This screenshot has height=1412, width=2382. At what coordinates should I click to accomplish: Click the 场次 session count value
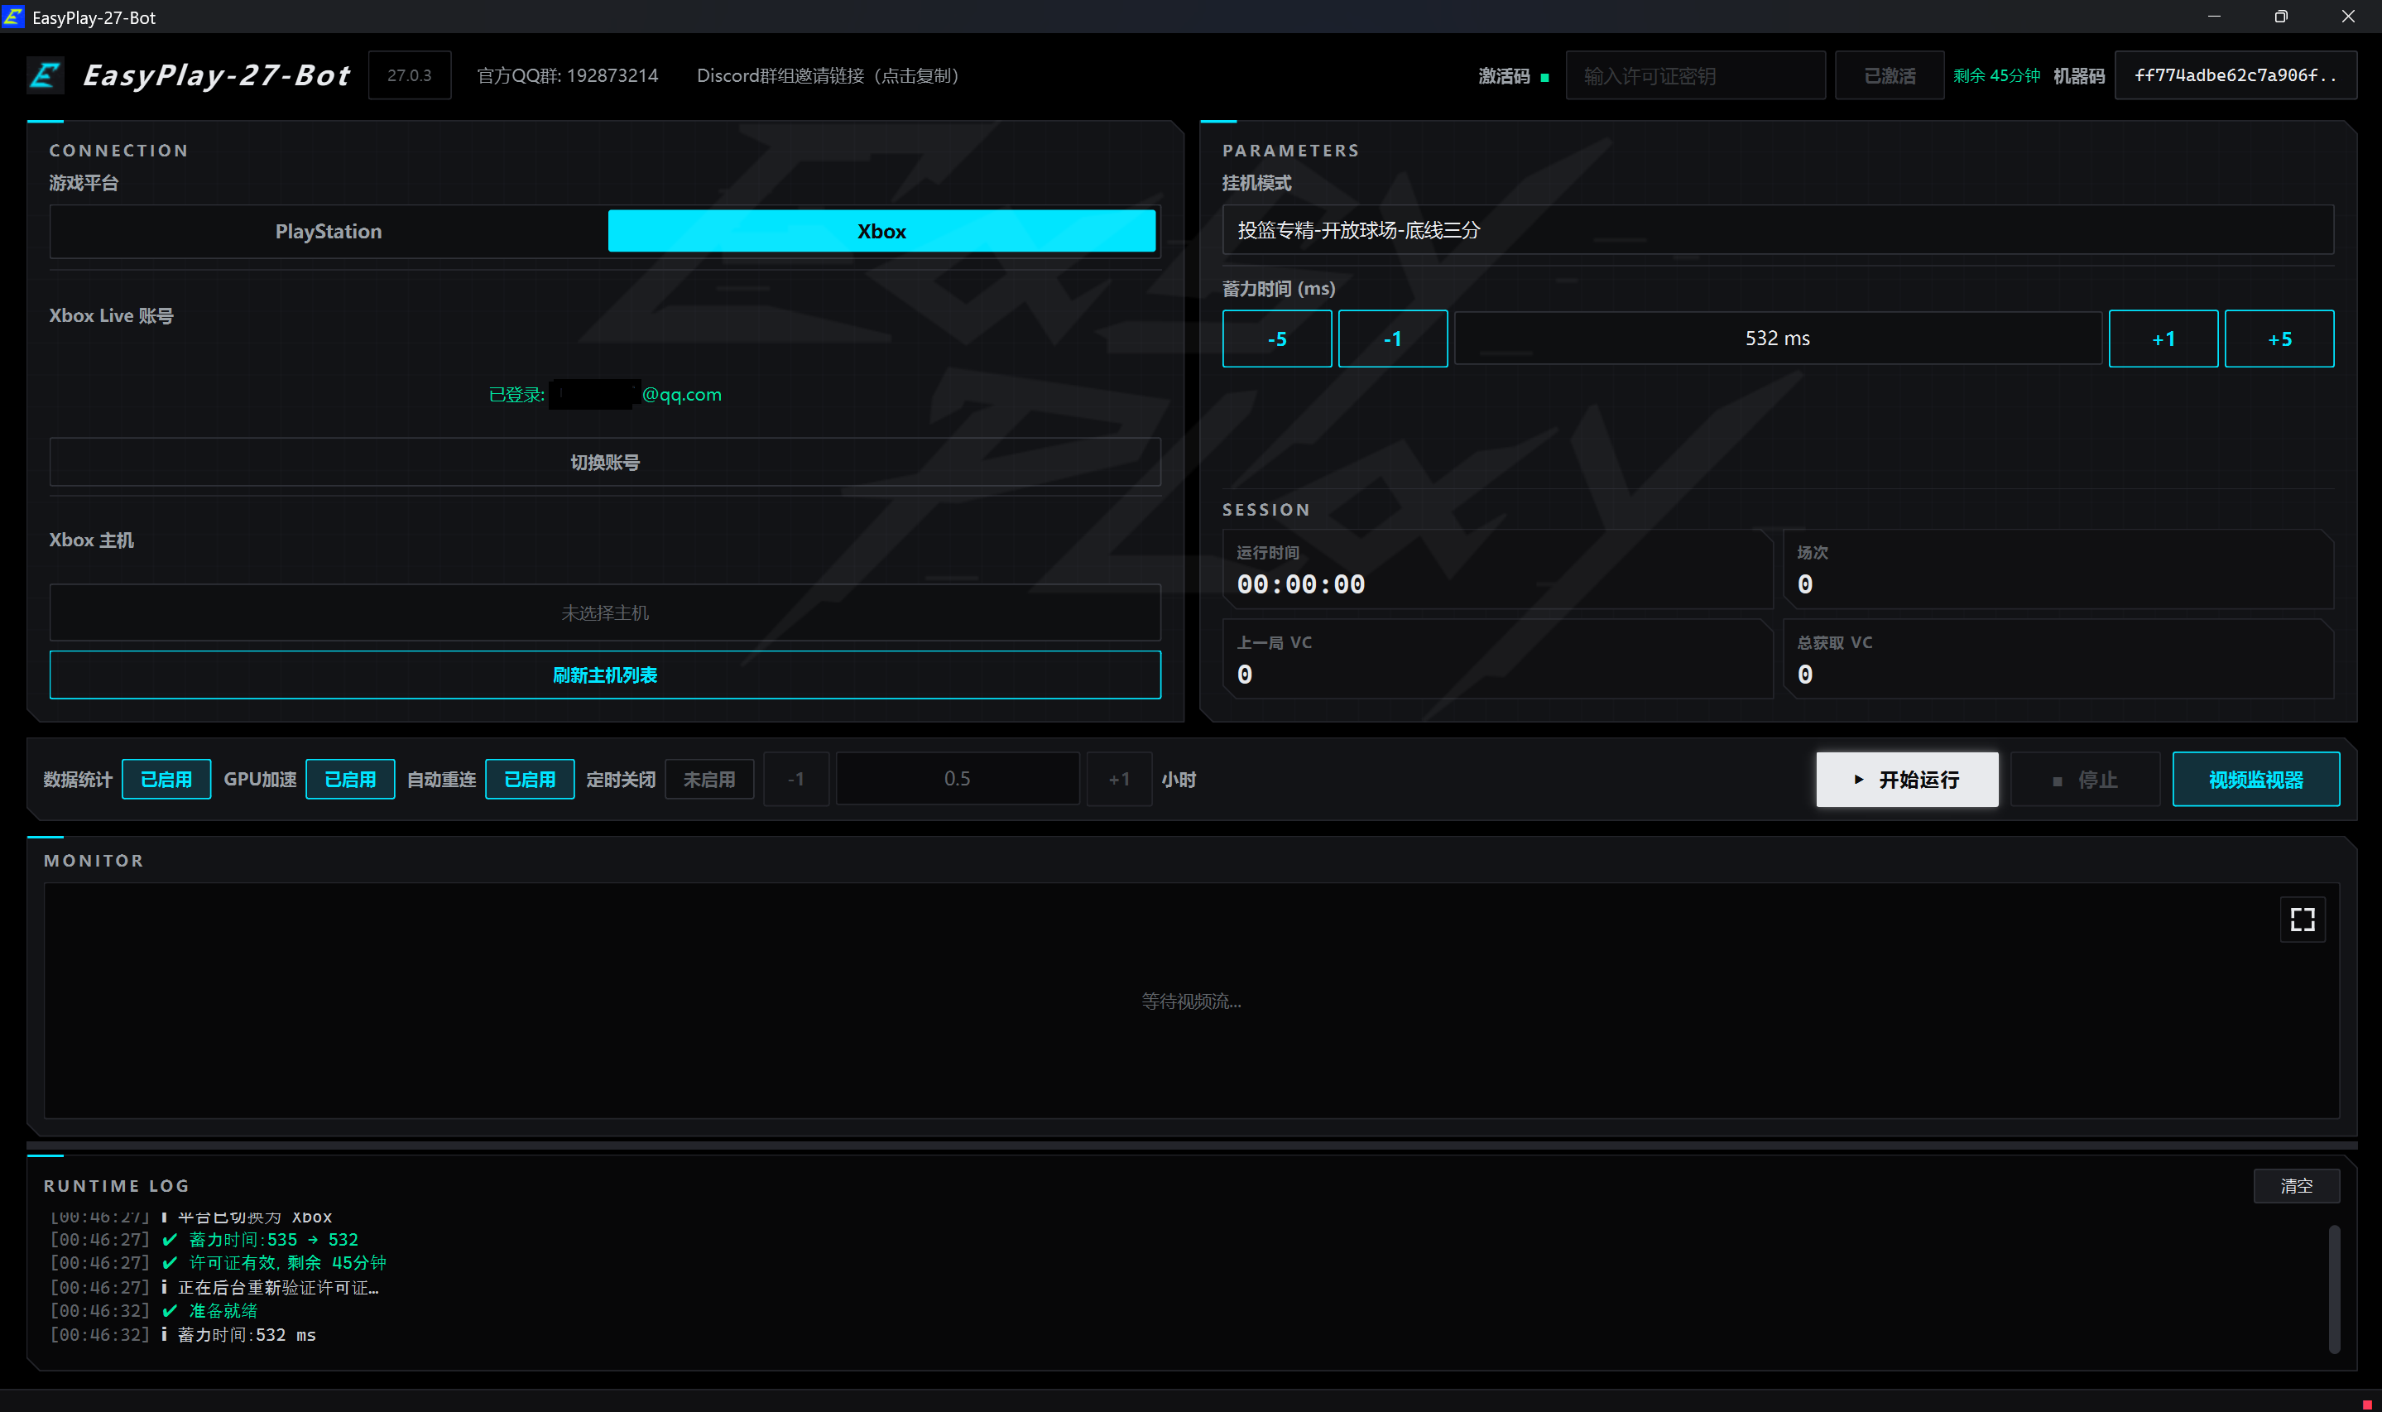[1804, 584]
